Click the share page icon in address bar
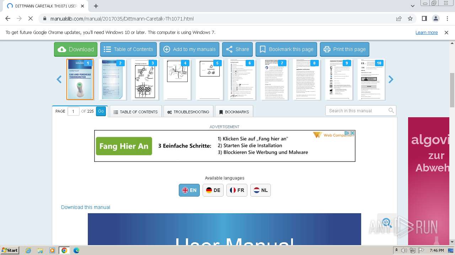Screen dimensions: 455x255 tap(399, 18)
